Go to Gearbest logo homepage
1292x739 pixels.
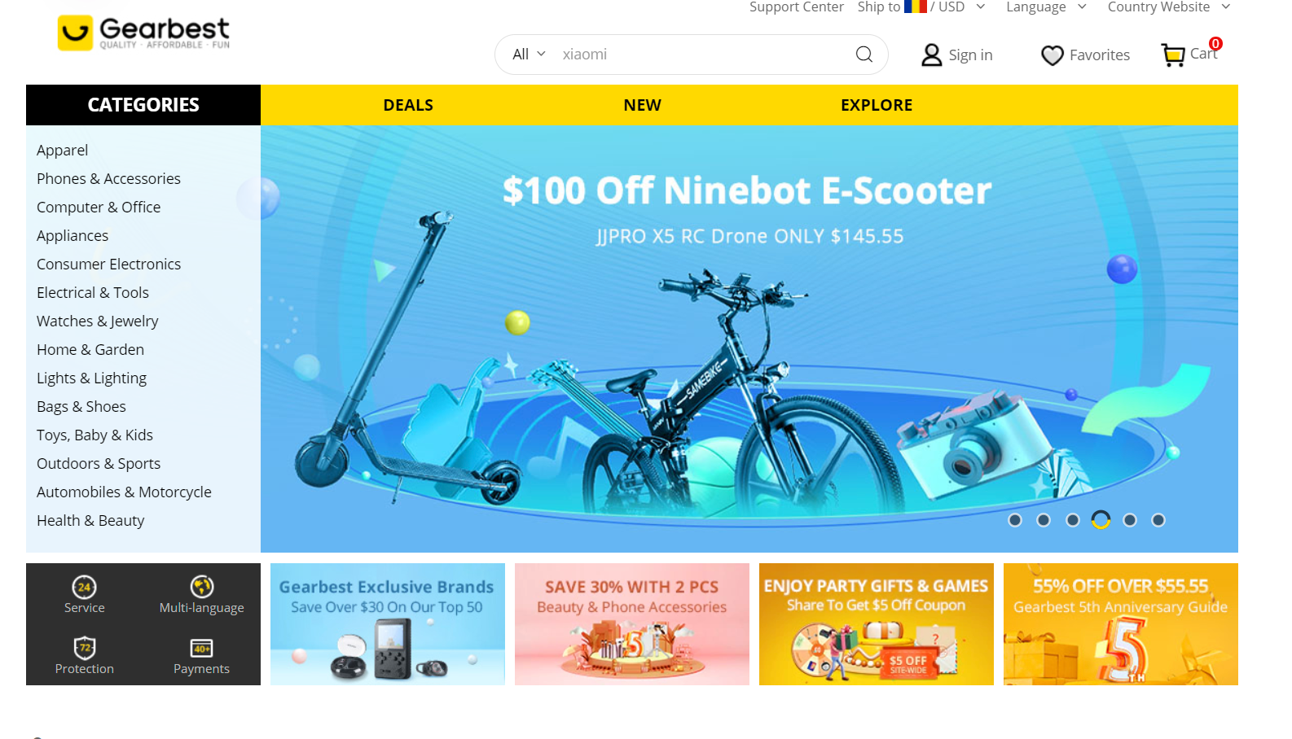point(143,33)
